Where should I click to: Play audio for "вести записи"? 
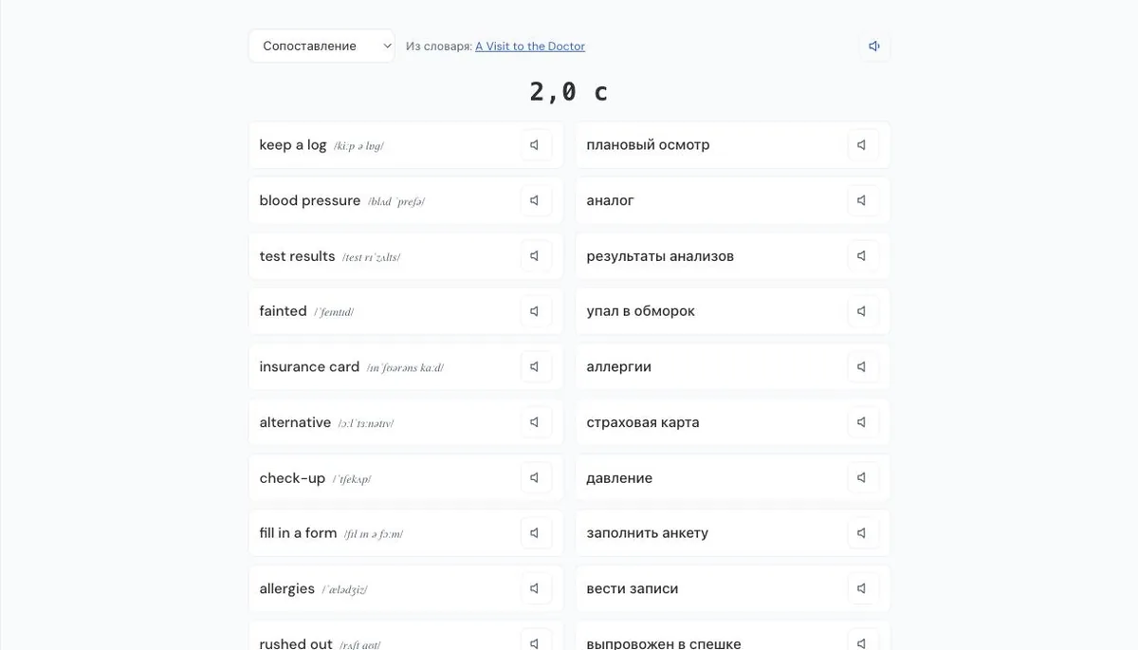click(x=863, y=588)
